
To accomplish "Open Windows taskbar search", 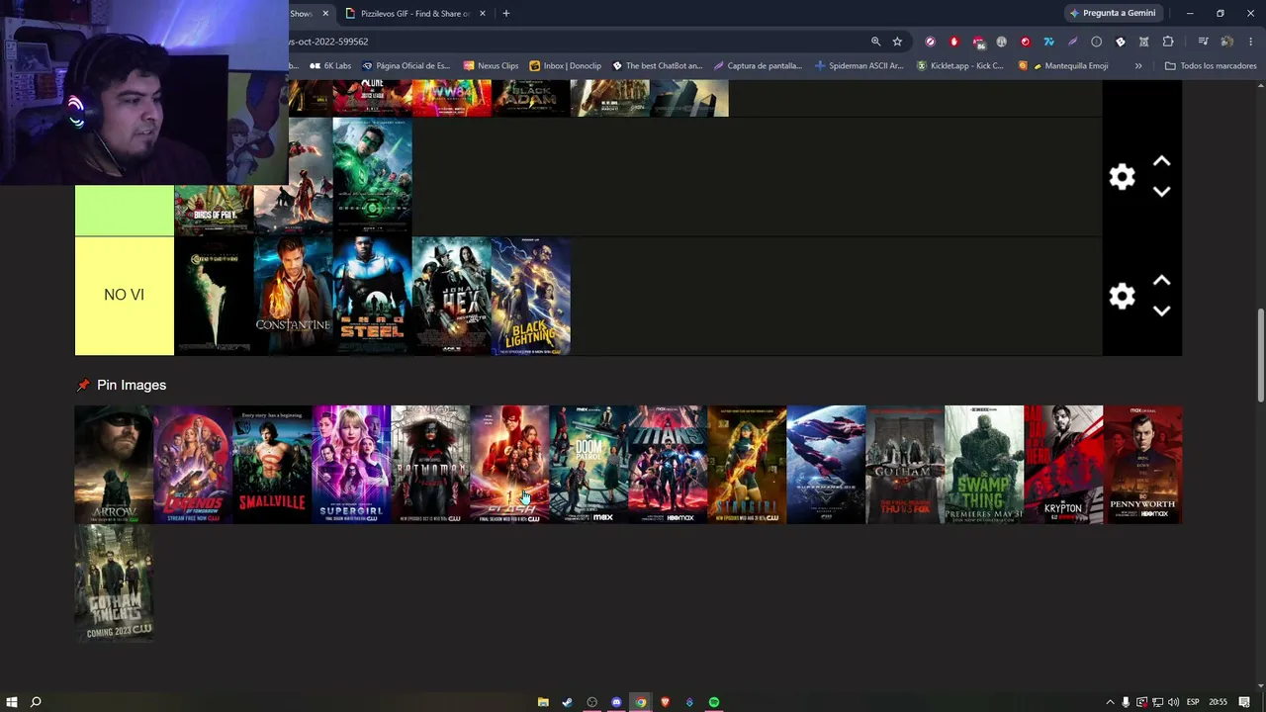I will click(36, 702).
